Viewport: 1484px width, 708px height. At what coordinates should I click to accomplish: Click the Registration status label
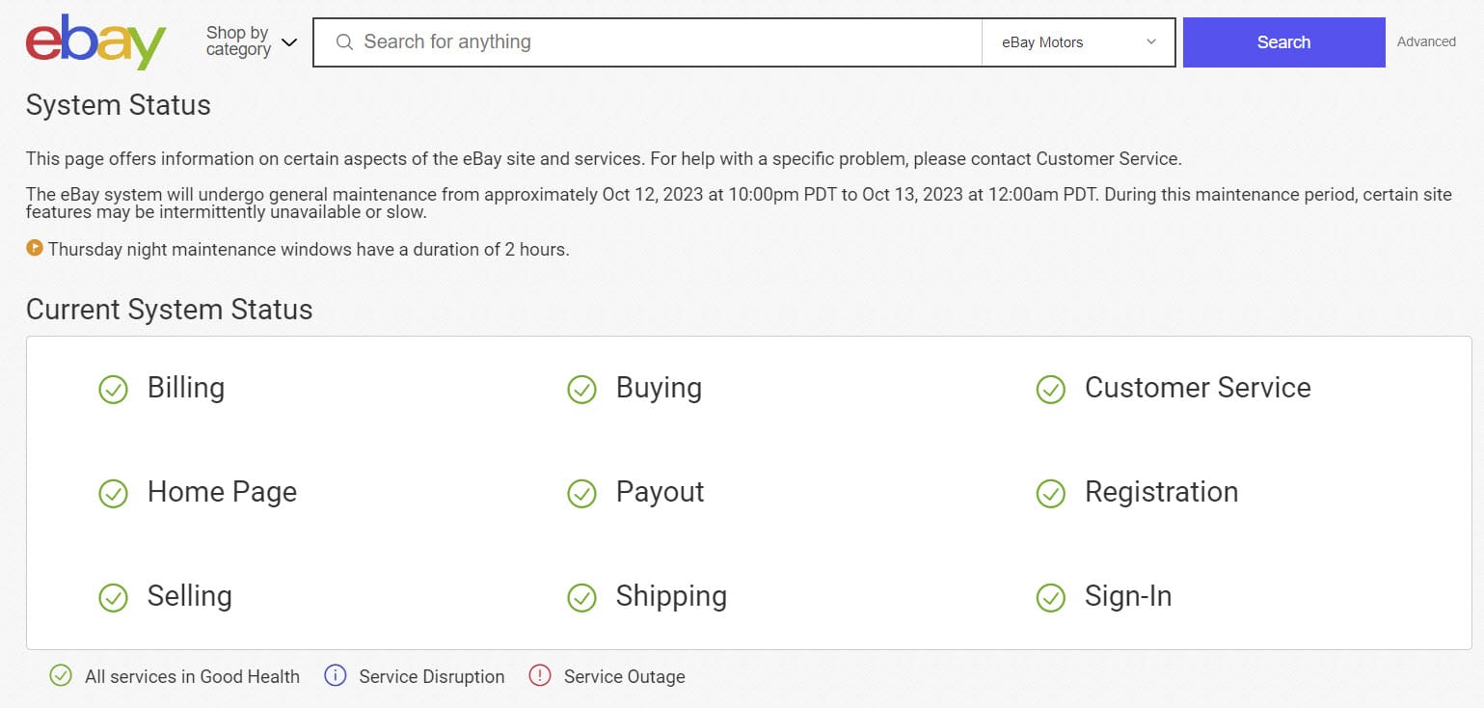tap(1161, 492)
